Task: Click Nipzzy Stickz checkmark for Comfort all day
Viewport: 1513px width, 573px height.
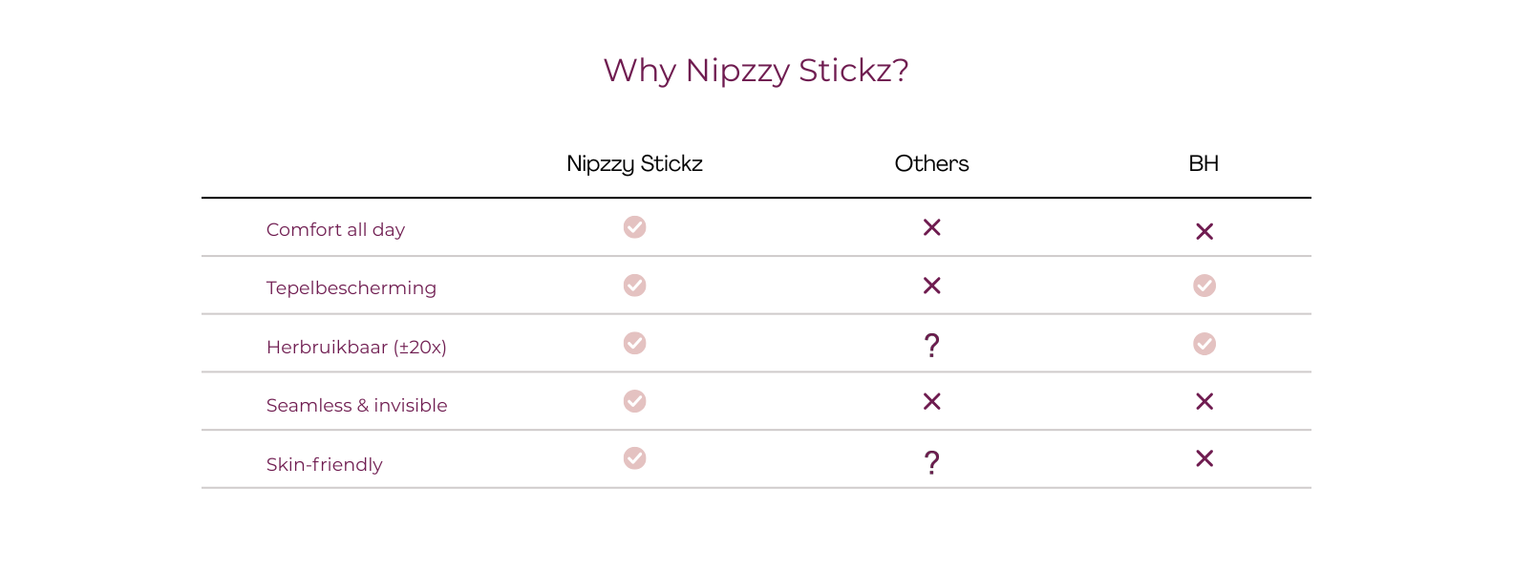Action: tap(634, 227)
